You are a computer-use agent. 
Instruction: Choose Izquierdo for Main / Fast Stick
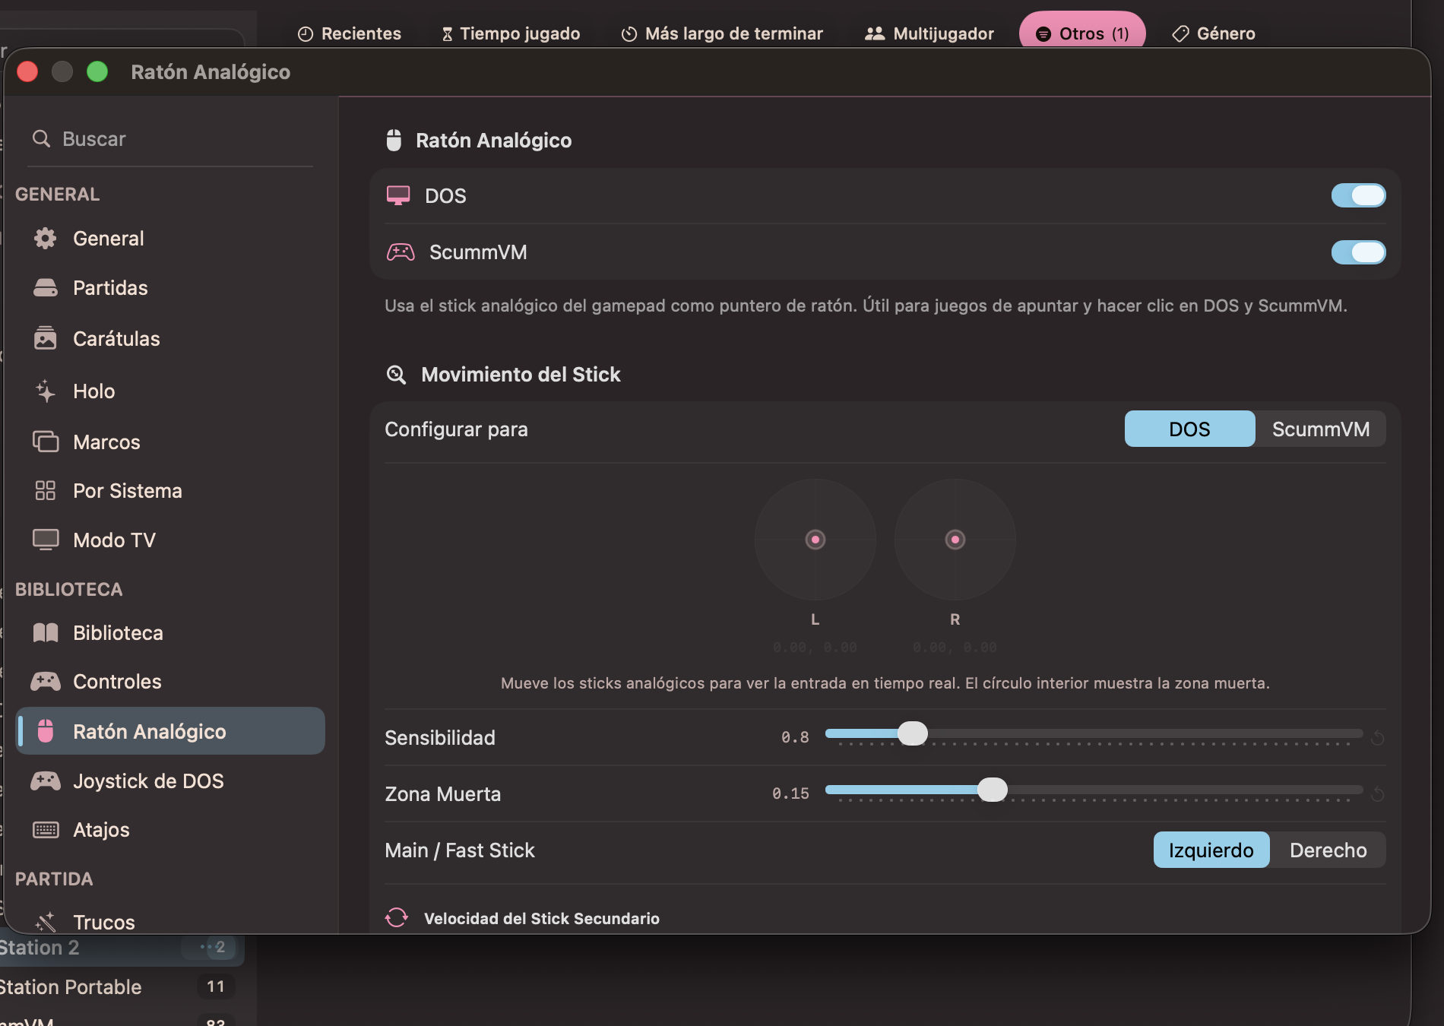[1211, 850]
